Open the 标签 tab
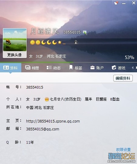This screenshot has width=137, height=164. coord(76,68)
